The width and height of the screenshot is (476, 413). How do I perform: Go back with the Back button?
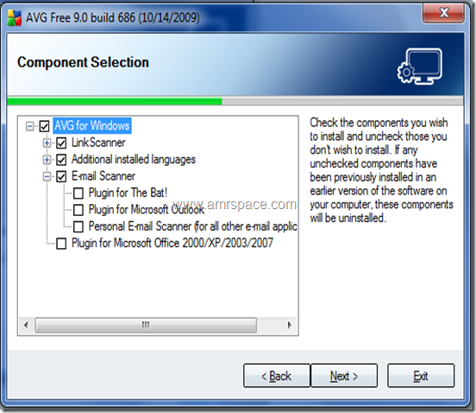pos(277,376)
